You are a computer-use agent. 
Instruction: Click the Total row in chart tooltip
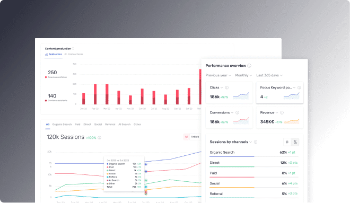point(124,187)
